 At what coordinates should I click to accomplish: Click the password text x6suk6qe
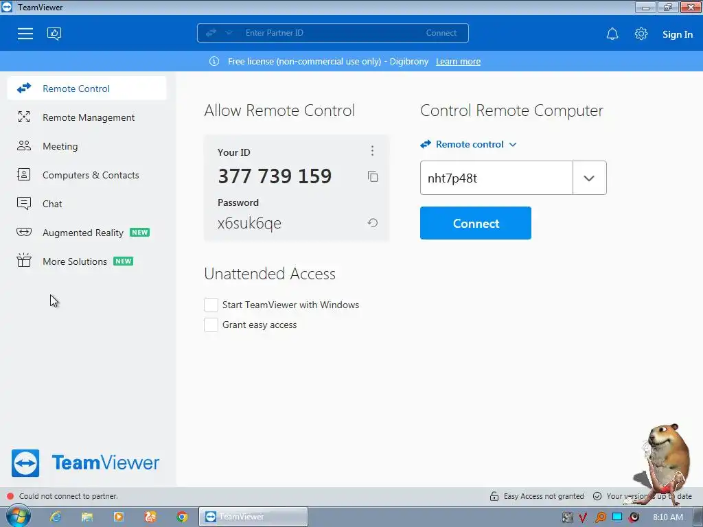tap(250, 223)
